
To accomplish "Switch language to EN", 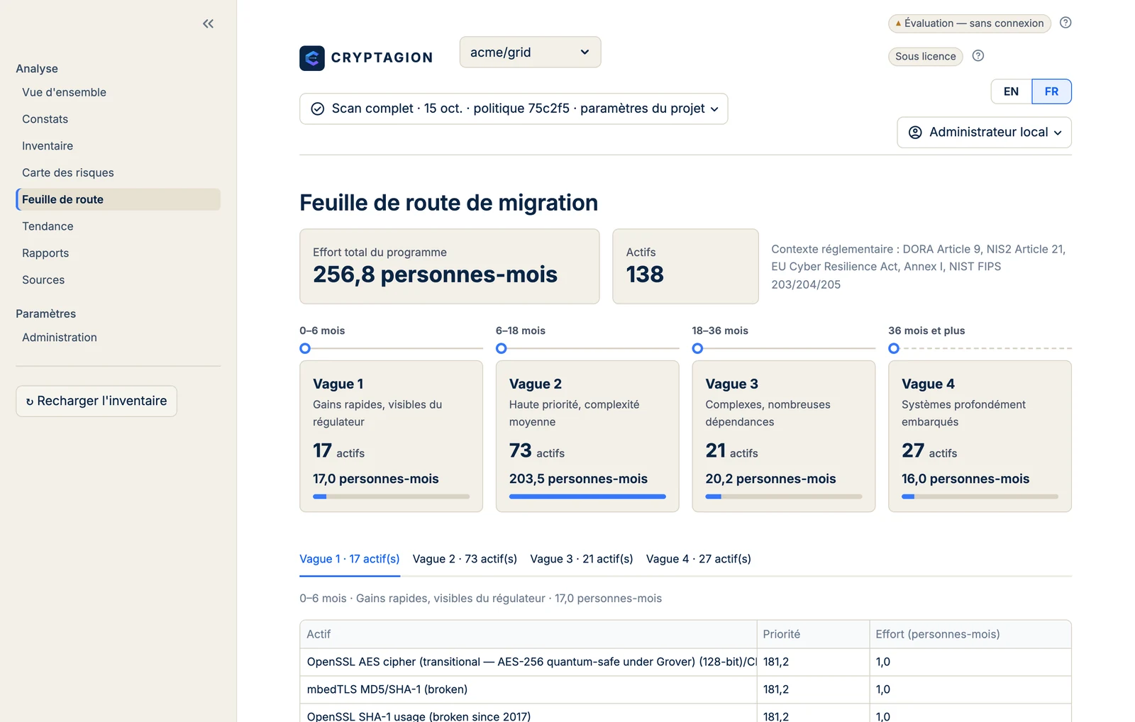I will click(x=1011, y=91).
